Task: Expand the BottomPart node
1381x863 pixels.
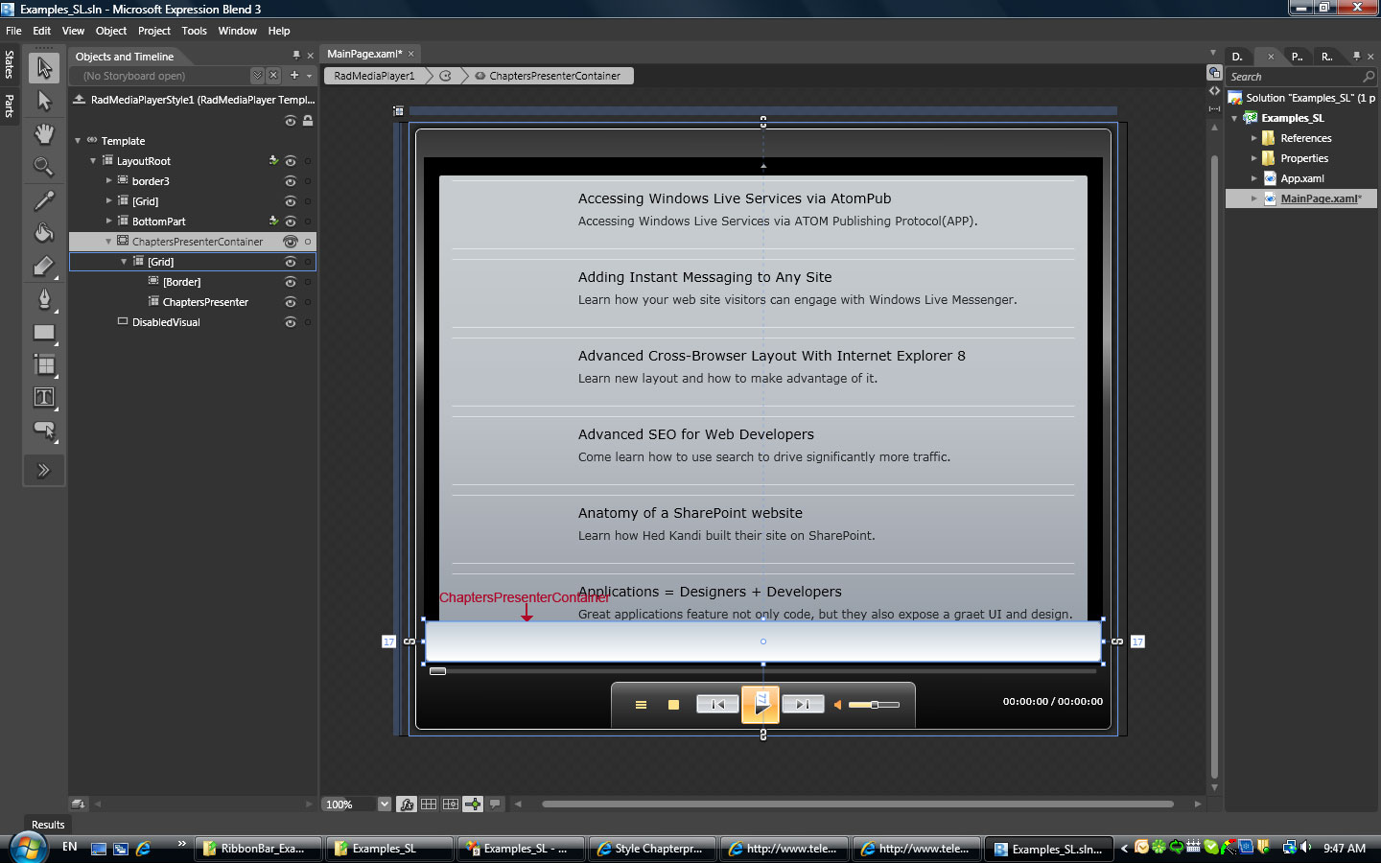Action: (x=108, y=222)
